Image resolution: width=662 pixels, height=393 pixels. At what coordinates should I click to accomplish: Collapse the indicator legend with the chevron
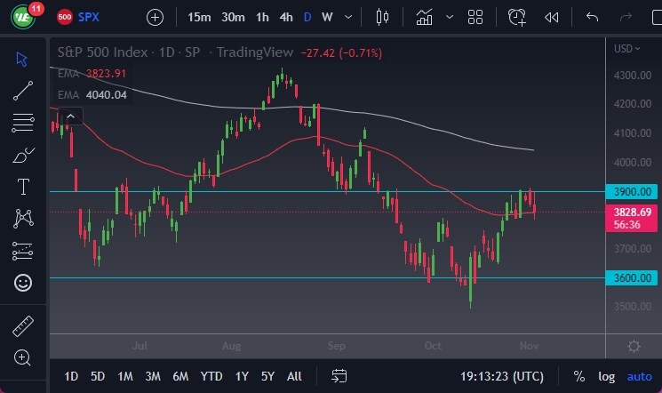coord(70,115)
